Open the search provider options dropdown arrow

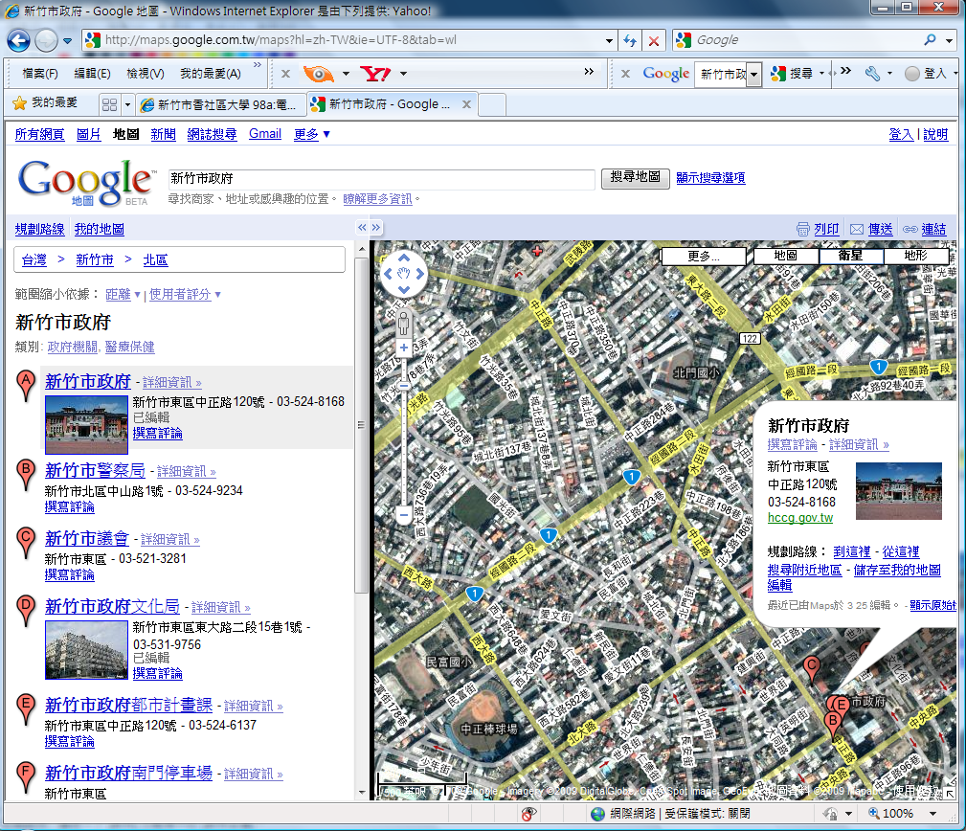[x=950, y=40]
